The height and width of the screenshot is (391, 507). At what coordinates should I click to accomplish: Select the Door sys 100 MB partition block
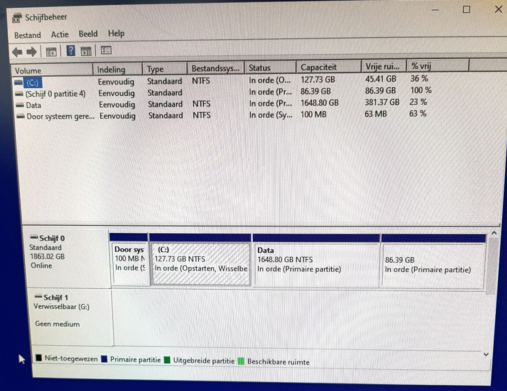point(130,260)
